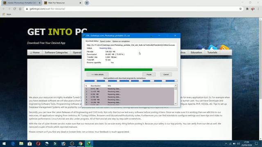Click the green download progress bar
This screenshot has height=147, width=262.
coord(131,70)
